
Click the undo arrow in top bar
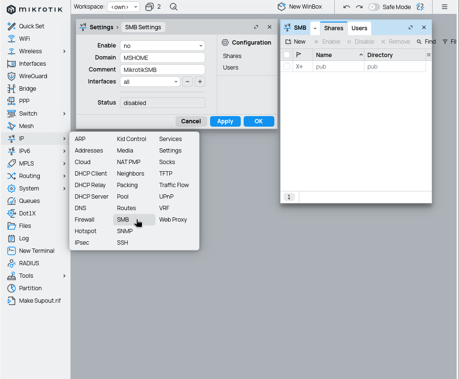pyautogui.click(x=347, y=7)
